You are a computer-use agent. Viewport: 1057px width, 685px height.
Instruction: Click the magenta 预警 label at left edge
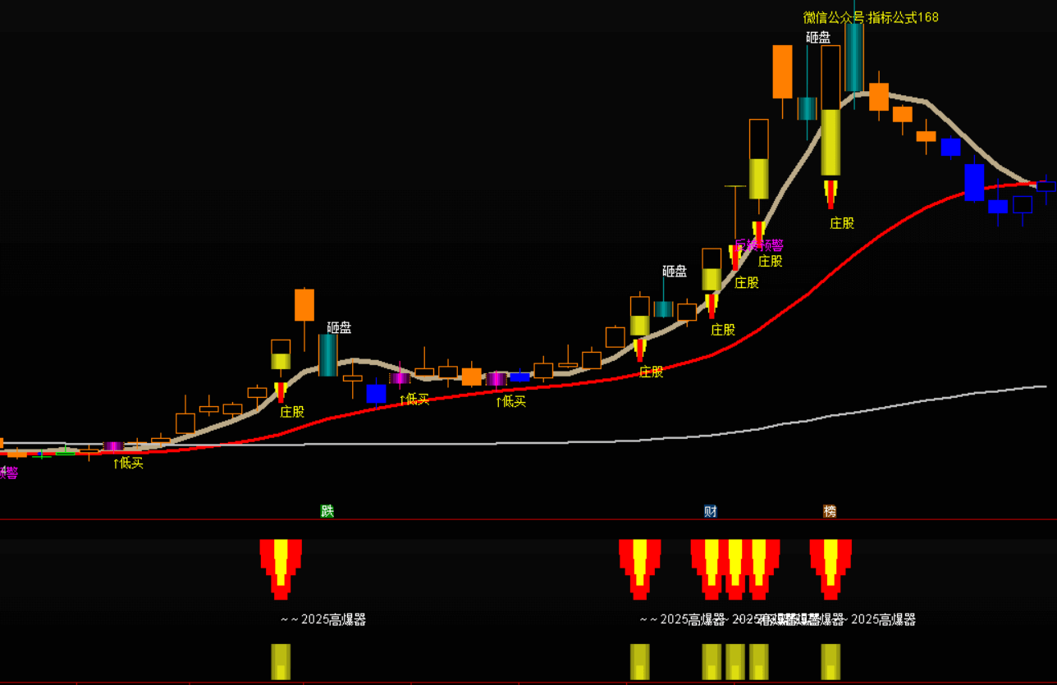(x=9, y=473)
